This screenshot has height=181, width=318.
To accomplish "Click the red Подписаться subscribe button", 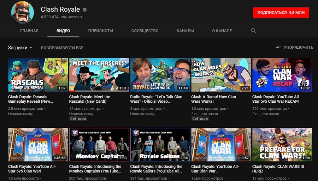I will click(281, 13).
